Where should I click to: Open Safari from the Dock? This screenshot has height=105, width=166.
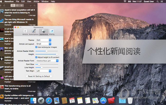[x=49, y=101]
